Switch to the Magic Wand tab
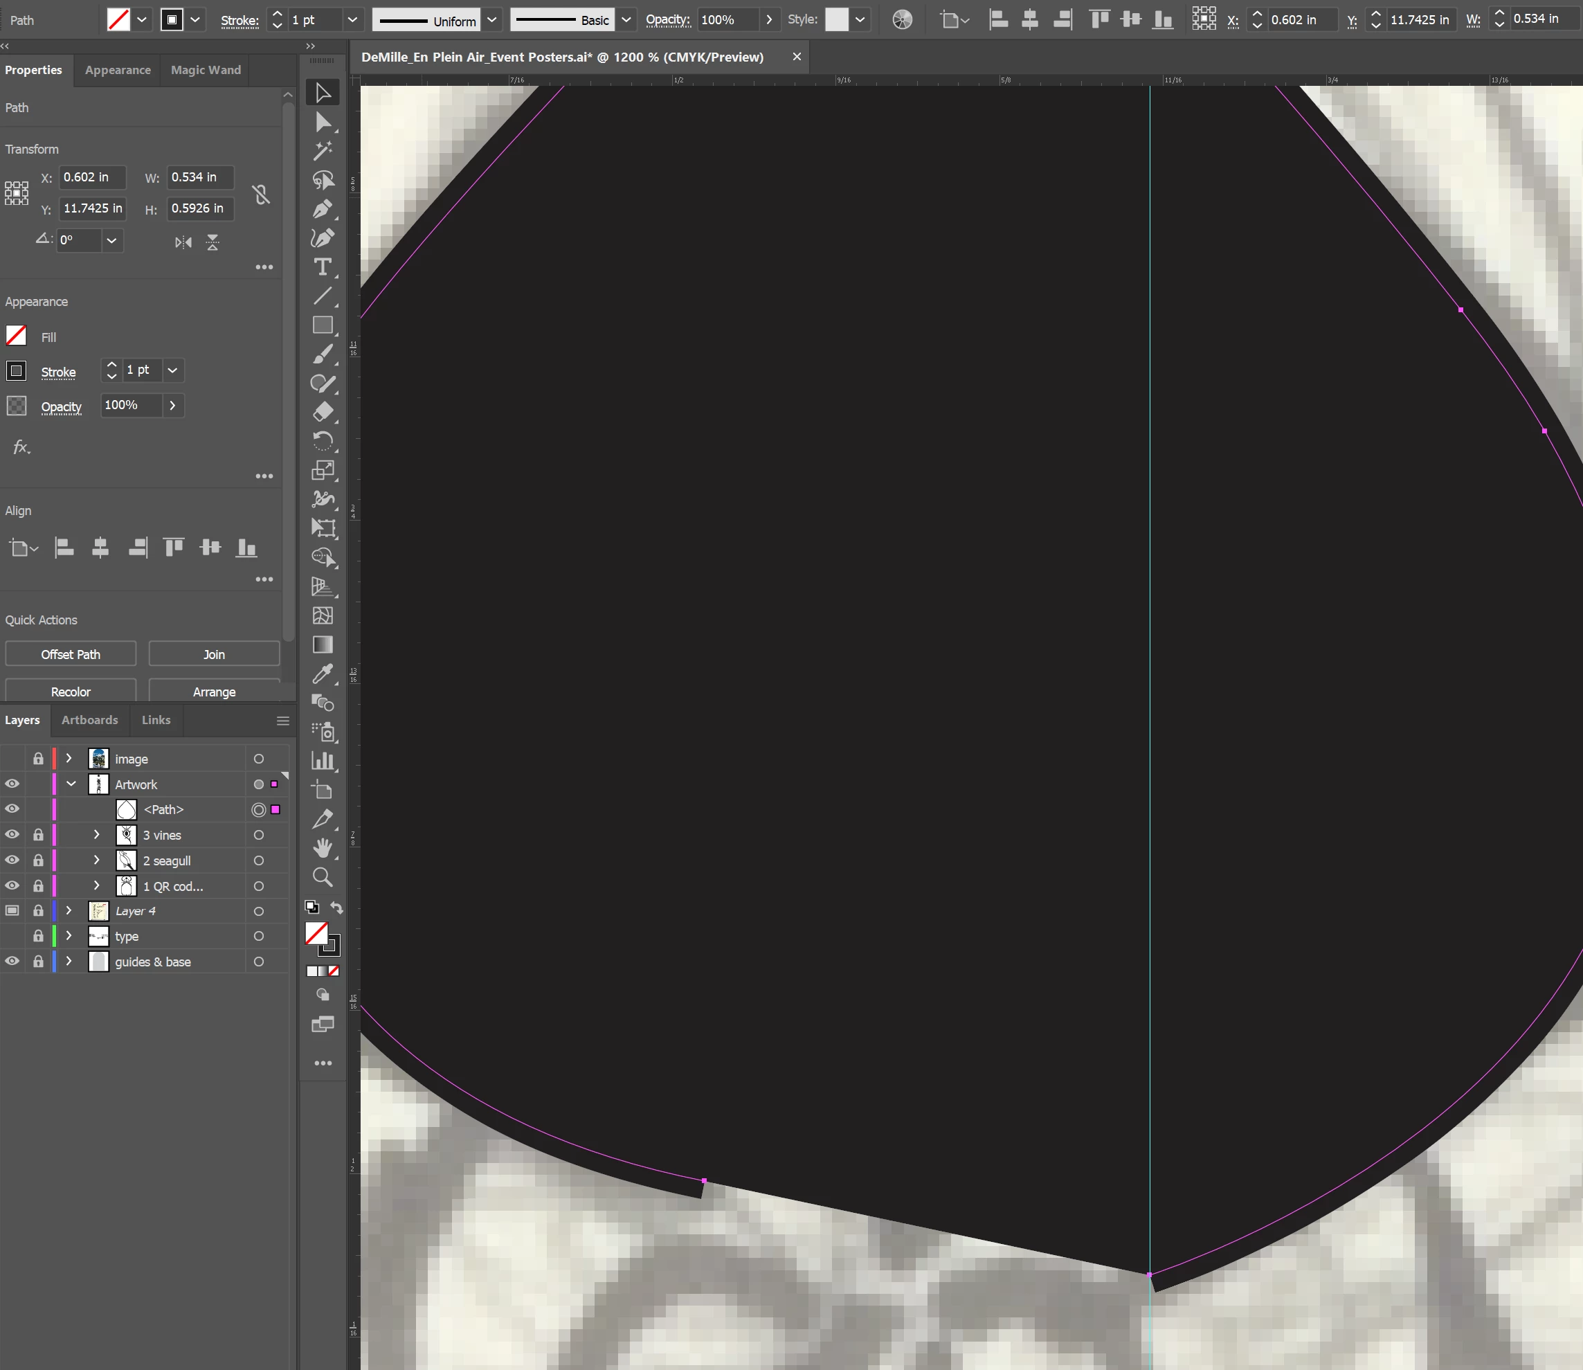The image size is (1583, 1370). coord(206,69)
